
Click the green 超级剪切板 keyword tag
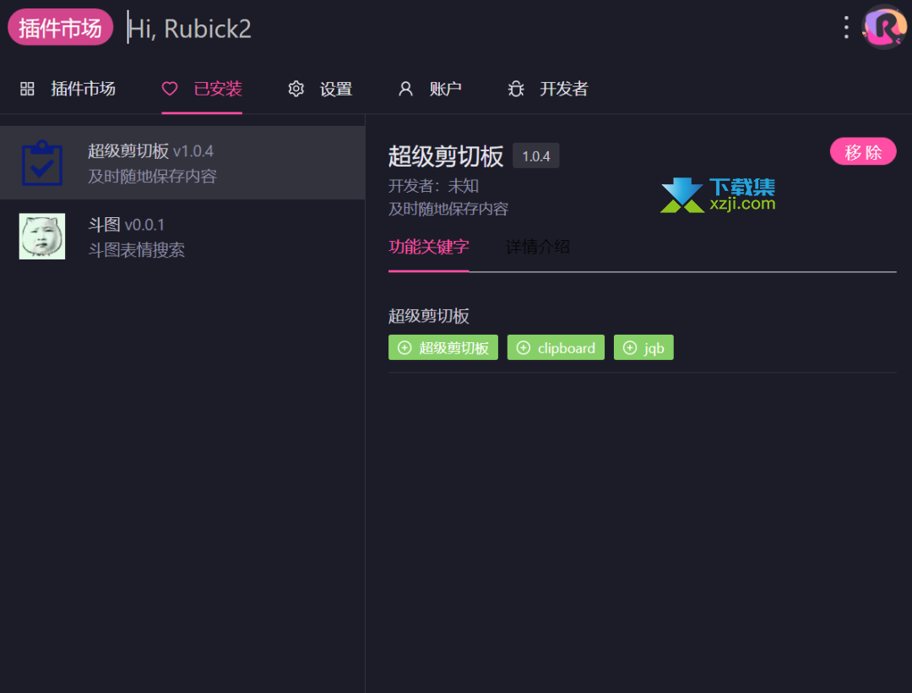tap(443, 347)
